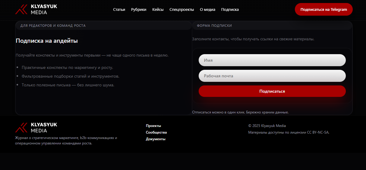Click the Klyasyuk Media logo in footer
366x170 pixels.
(x=36, y=128)
